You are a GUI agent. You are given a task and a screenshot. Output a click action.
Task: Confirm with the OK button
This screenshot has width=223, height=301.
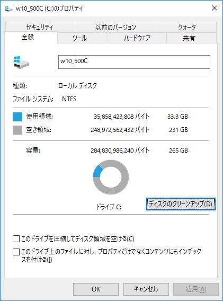pyautogui.click(x=96, y=289)
